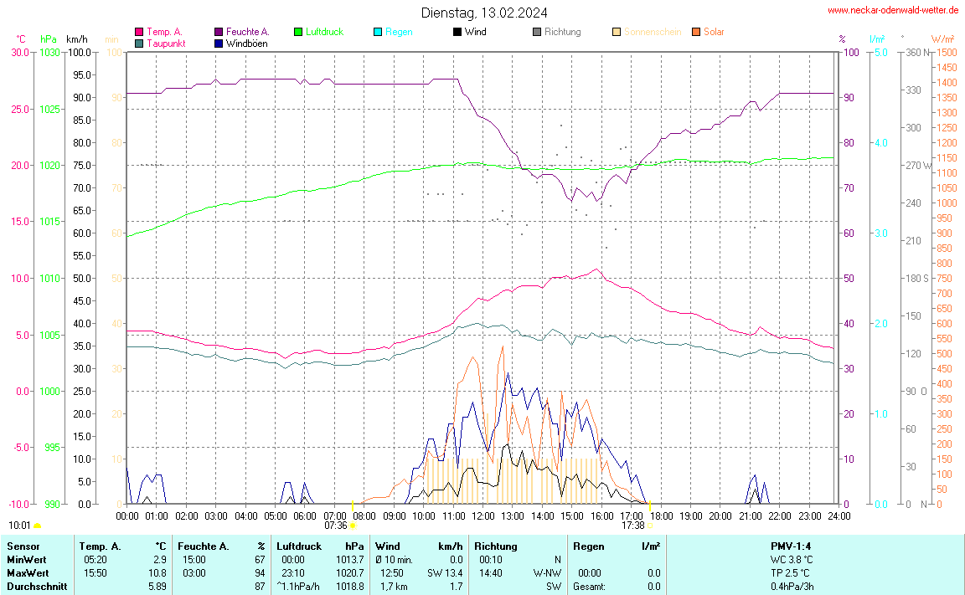The height and width of the screenshot is (595, 965).
Task: Click the 17:38 sunset time marker
Action: click(633, 526)
